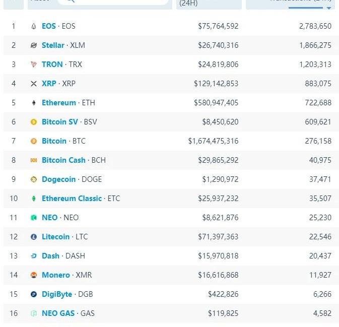Open the NEO asset page link
The height and width of the screenshot is (327, 339).
point(49,218)
